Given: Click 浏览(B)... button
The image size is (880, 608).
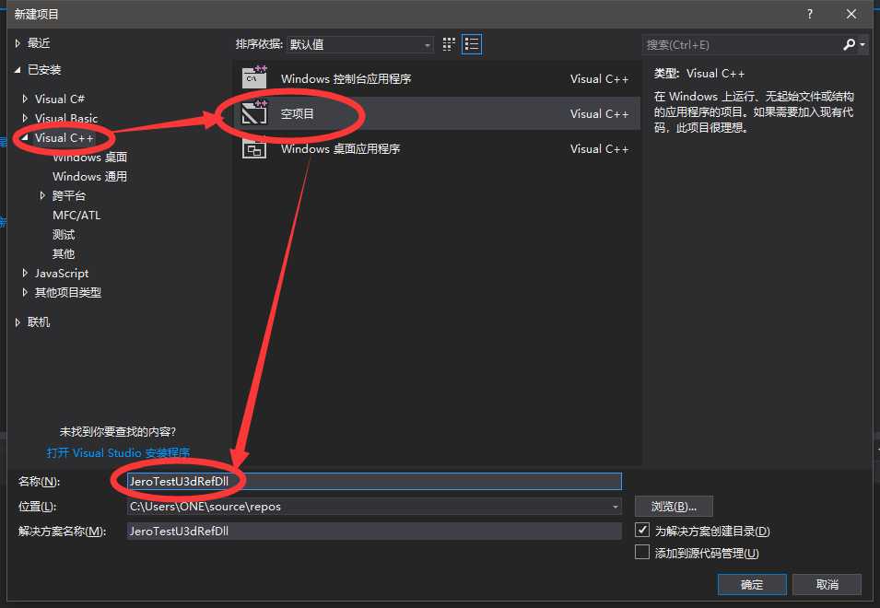Looking at the screenshot, I should pos(674,507).
